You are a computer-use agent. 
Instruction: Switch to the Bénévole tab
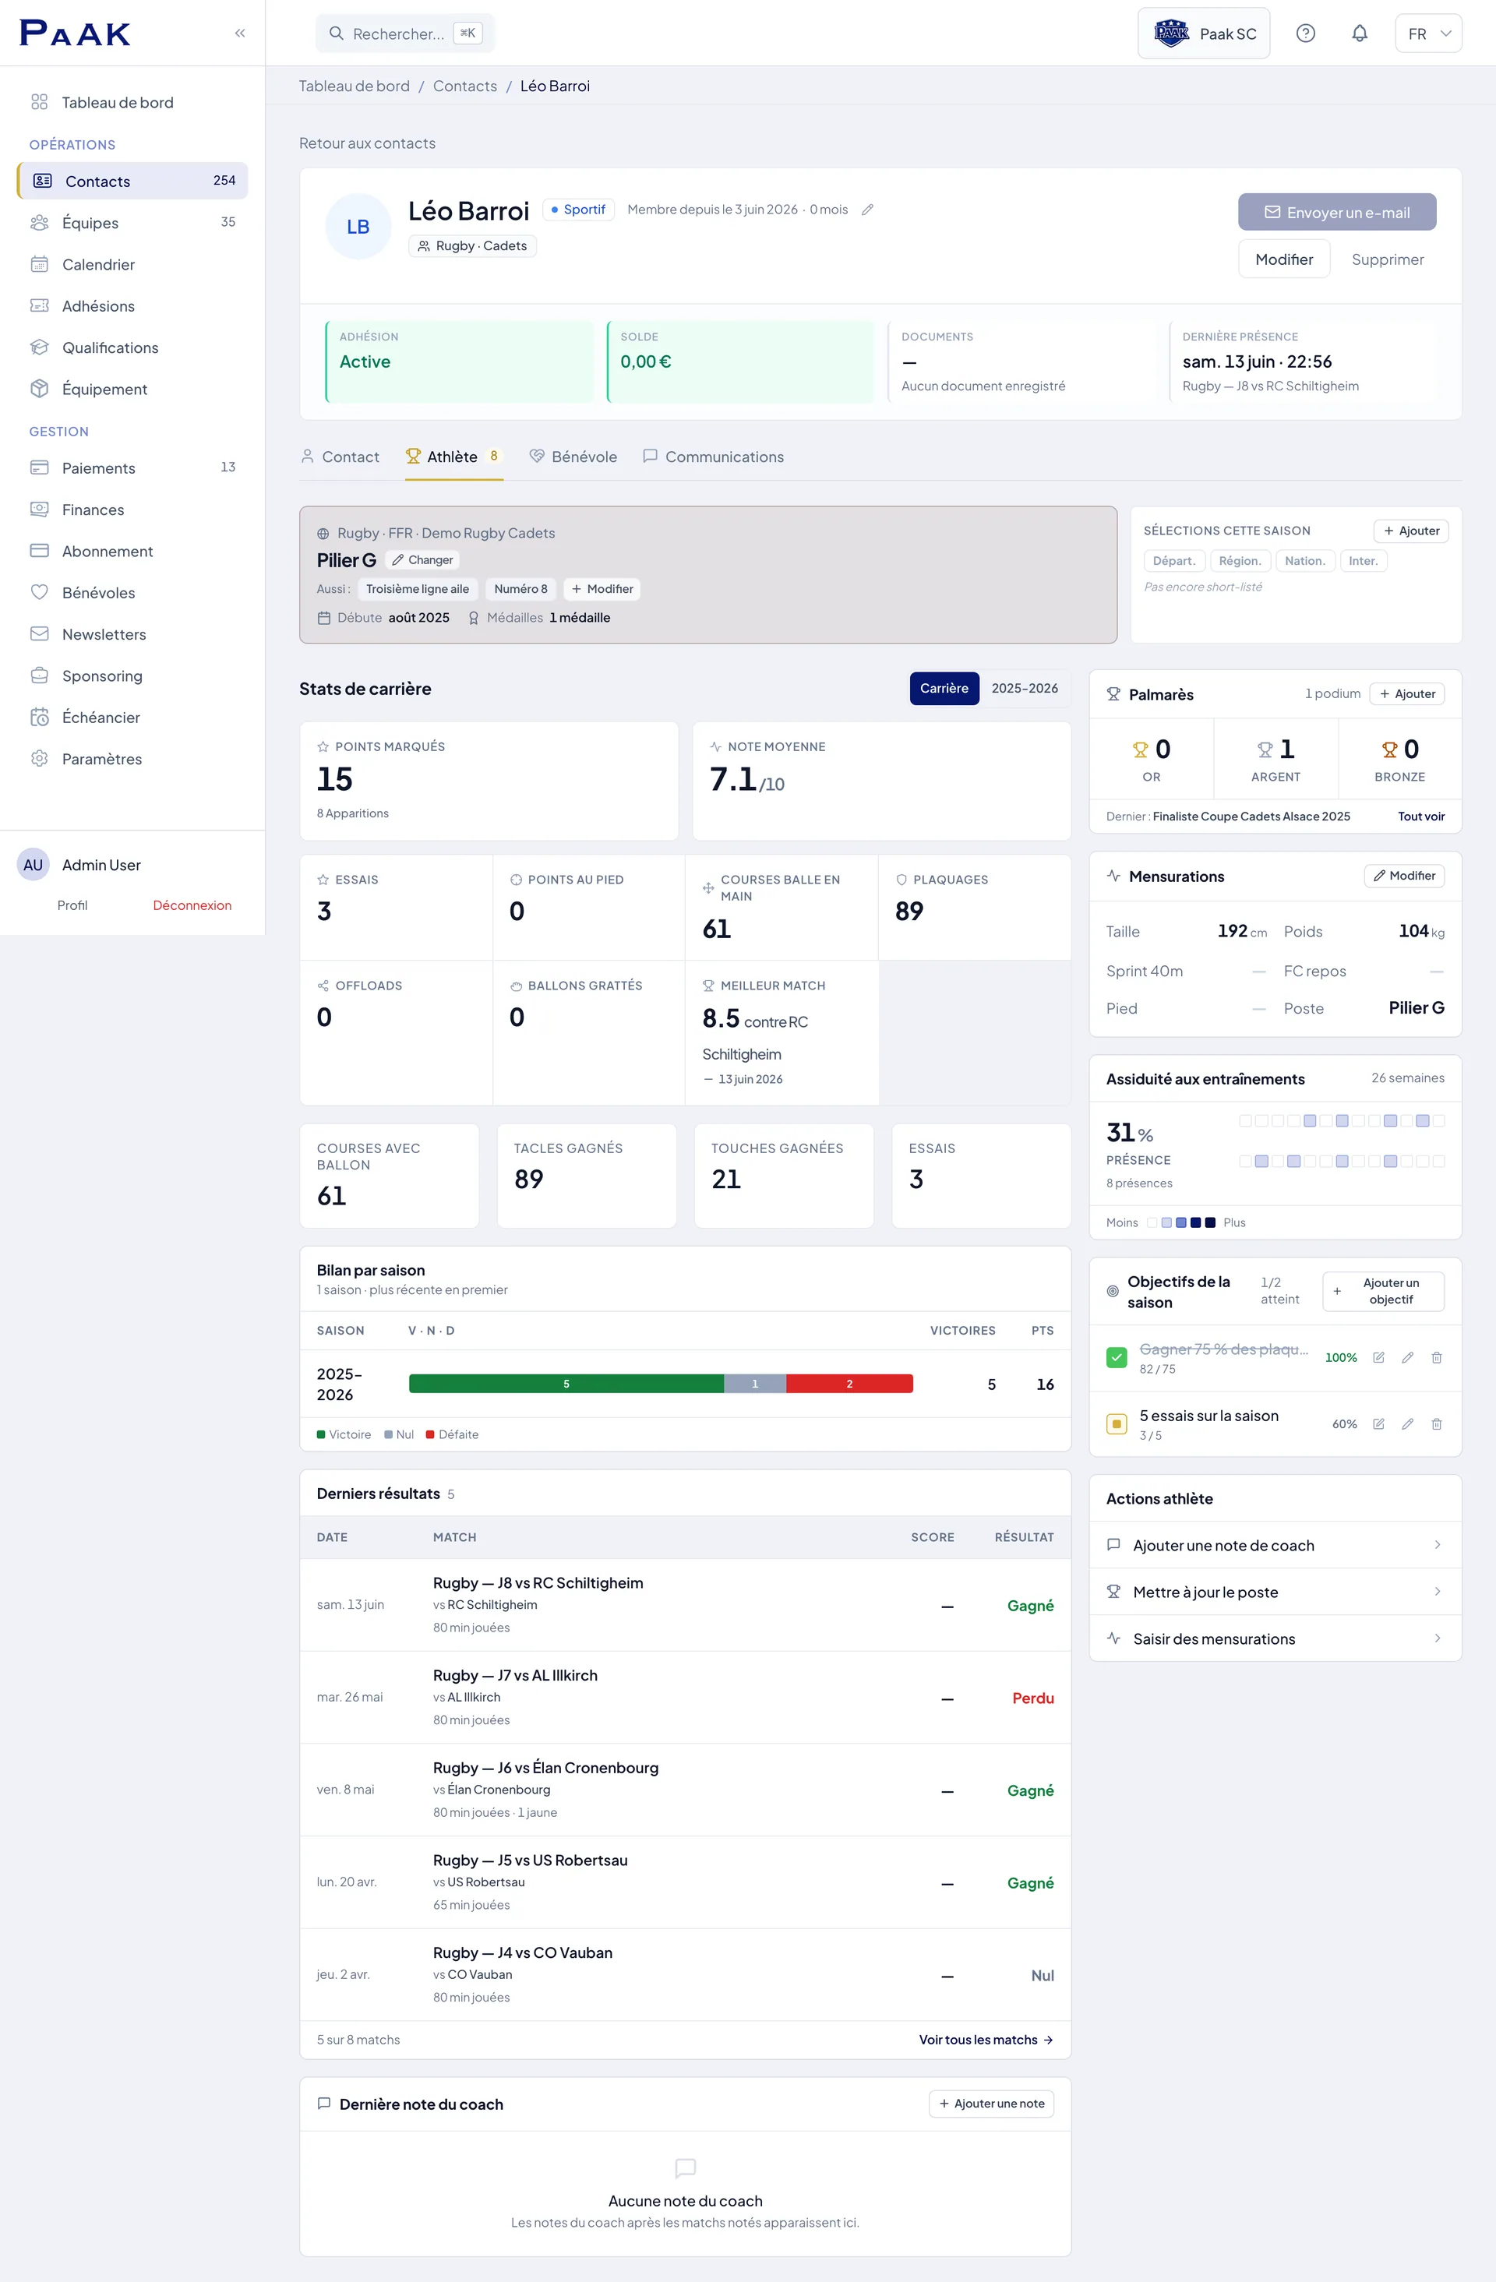tap(573, 457)
